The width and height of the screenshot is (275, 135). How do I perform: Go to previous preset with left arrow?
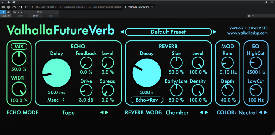122,32
